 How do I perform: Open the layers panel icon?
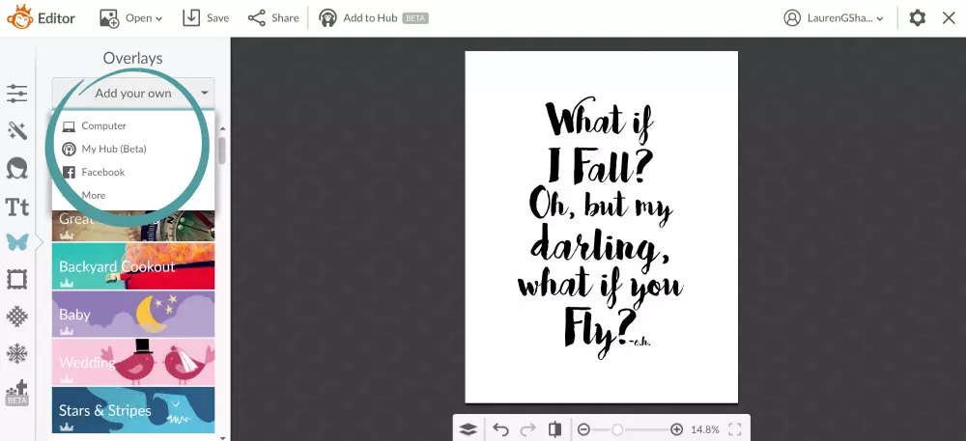[x=469, y=429]
